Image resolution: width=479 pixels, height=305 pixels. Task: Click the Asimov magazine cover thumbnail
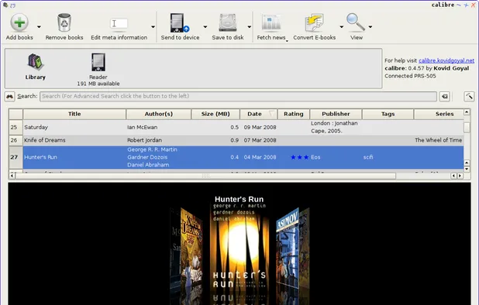[x=287, y=248]
